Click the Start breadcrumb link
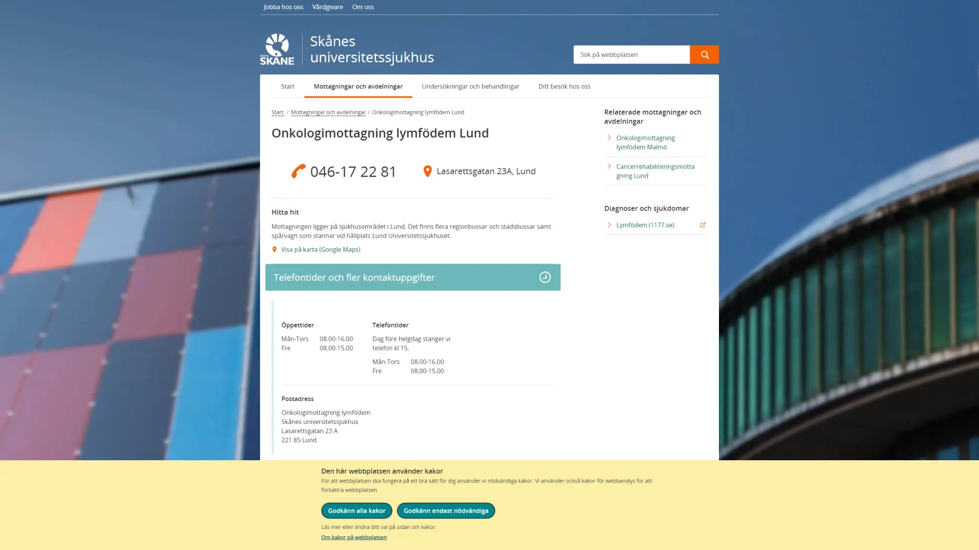979x550 pixels. pyautogui.click(x=277, y=113)
